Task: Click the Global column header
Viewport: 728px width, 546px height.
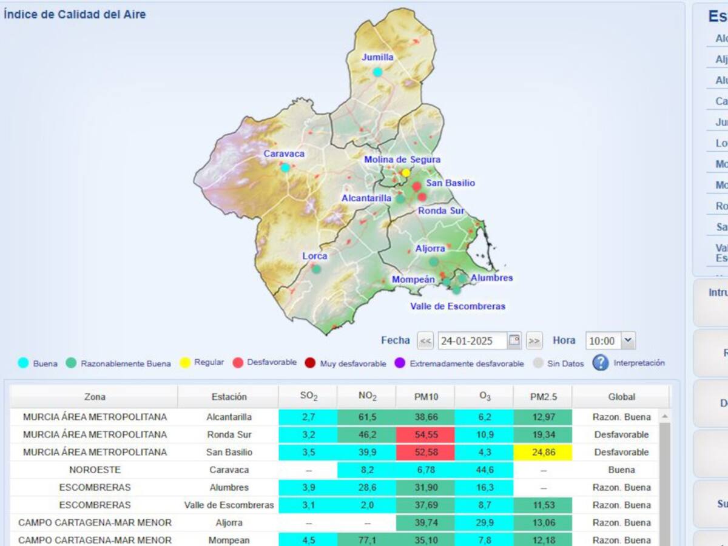Action: (x=621, y=397)
